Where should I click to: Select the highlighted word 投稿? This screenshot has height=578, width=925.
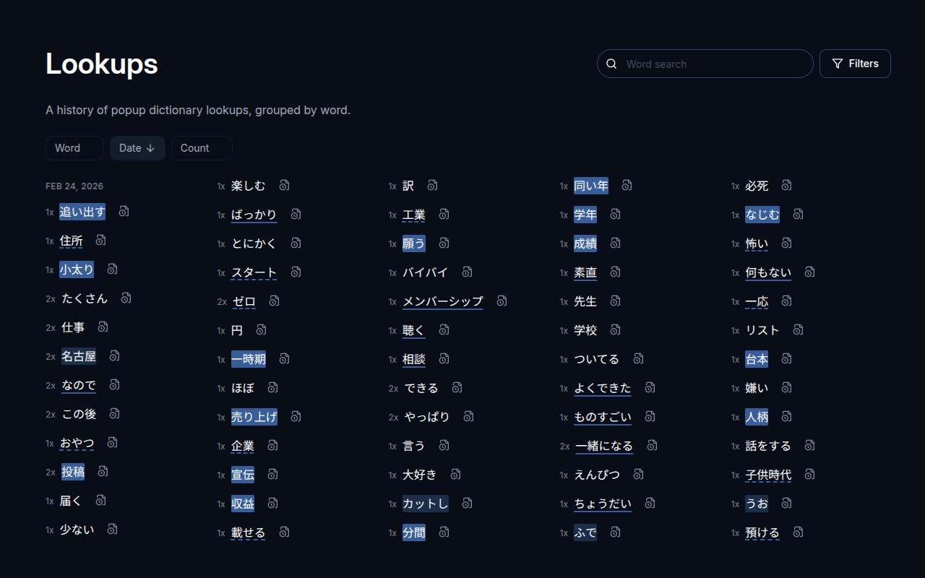(72, 471)
